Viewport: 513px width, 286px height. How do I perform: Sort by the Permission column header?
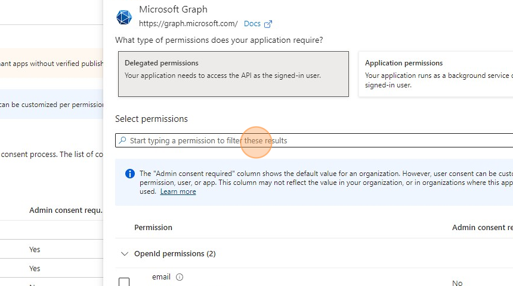pyautogui.click(x=153, y=227)
